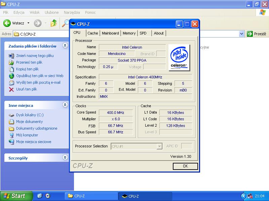Collapse the Inne miejsca panel

coord(65,105)
